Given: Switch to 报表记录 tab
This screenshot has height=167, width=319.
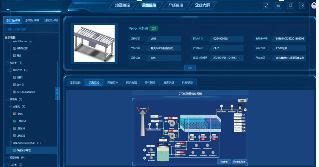Looking at the screenshot, I should point(169,83).
